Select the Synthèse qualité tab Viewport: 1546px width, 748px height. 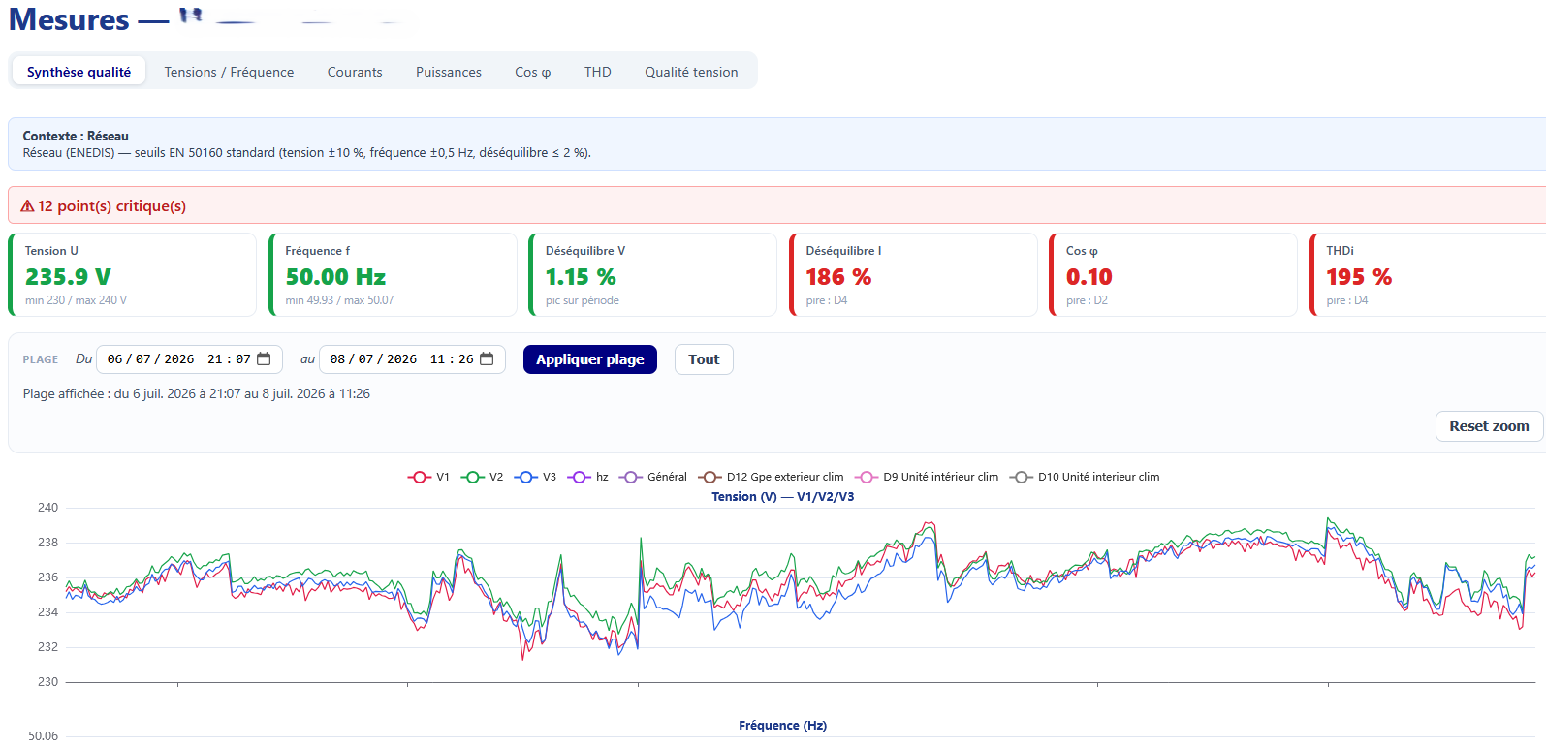(x=79, y=72)
